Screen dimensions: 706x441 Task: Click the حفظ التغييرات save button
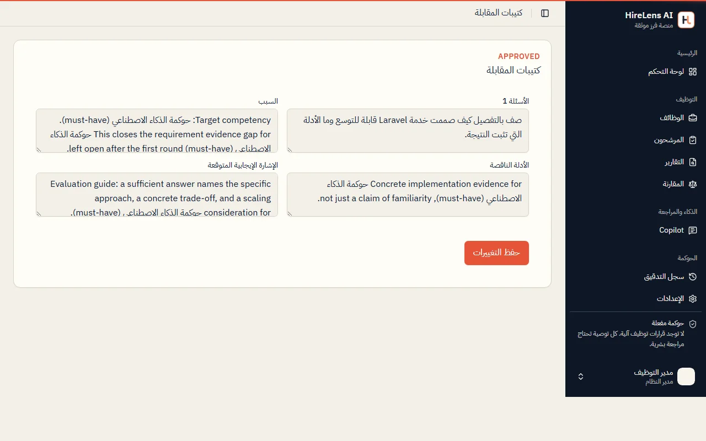click(x=496, y=253)
